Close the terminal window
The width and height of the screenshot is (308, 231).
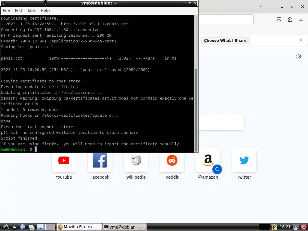point(195,3)
